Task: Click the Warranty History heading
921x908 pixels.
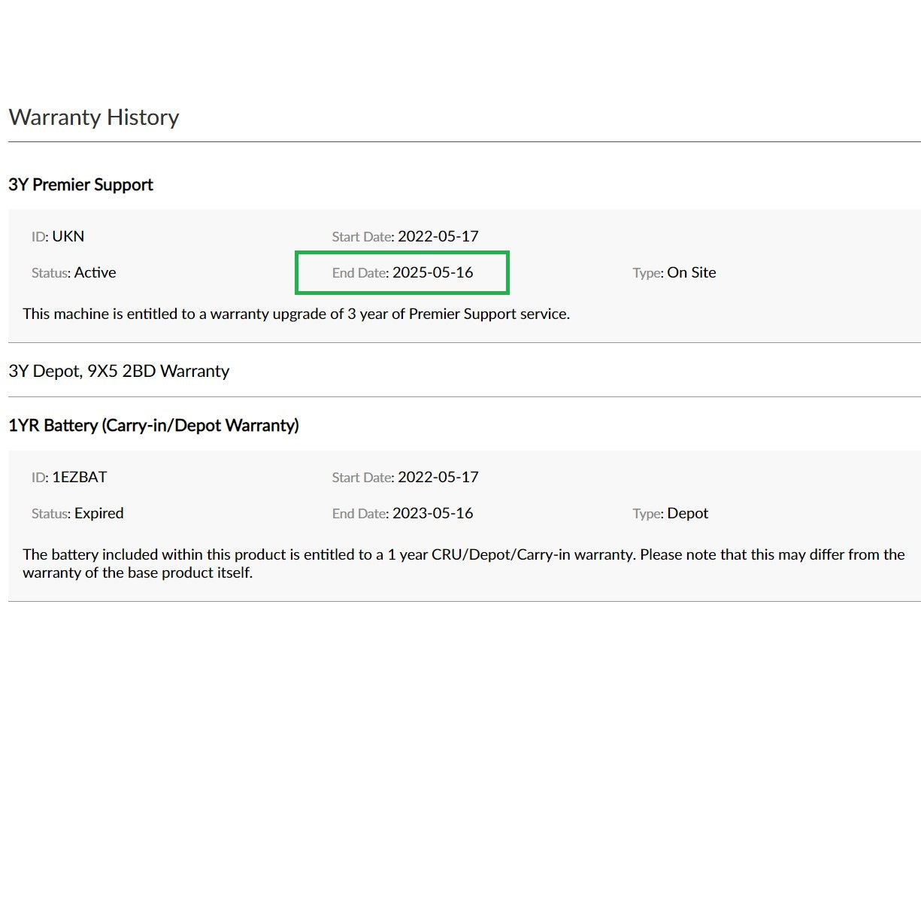Action: coord(94,117)
